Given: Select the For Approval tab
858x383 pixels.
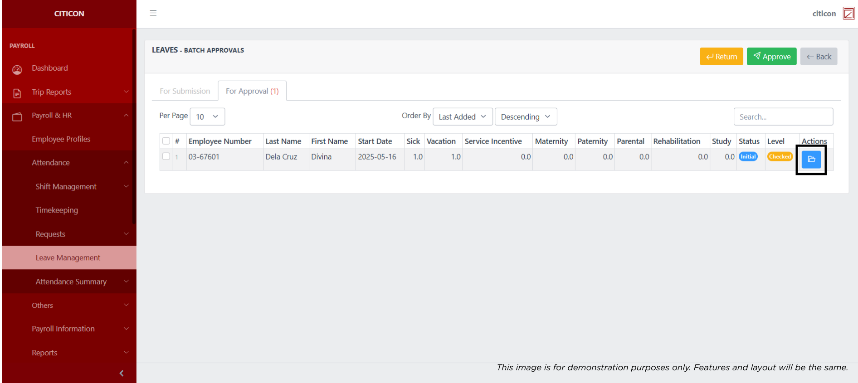Looking at the screenshot, I should [x=252, y=91].
